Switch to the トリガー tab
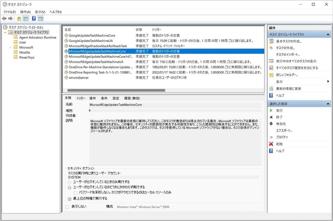This screenshot has width=333, height=221. click(81, 98)
